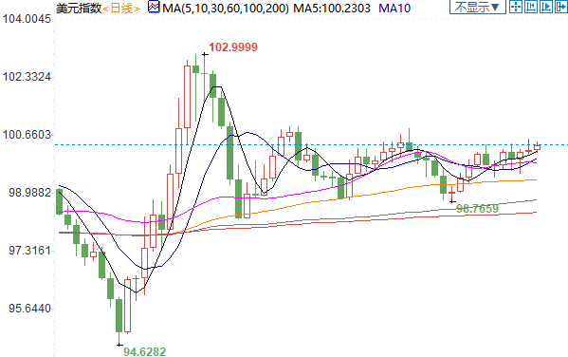Click the 94.6282 low price marker
Screen dimensions: 568x357
tap(144, 351)
